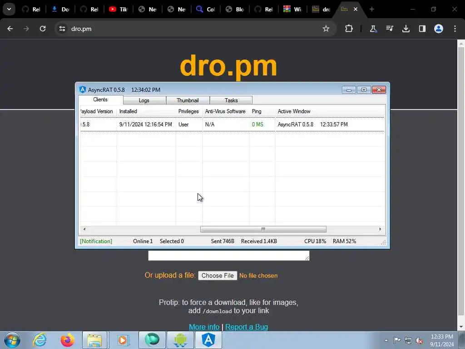Open the browser profile avatar
The width and height of the screenshot is (465, 349).
439,29
